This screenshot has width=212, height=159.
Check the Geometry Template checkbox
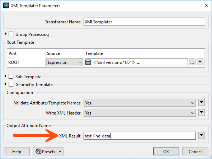11,84
